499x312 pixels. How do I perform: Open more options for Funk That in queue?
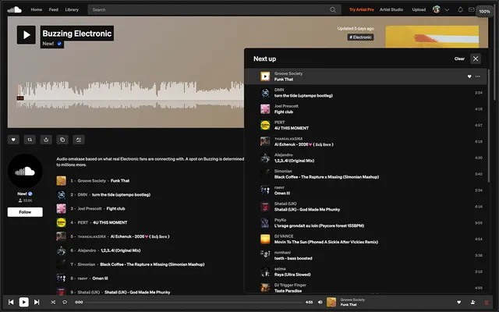coord(478,76)
